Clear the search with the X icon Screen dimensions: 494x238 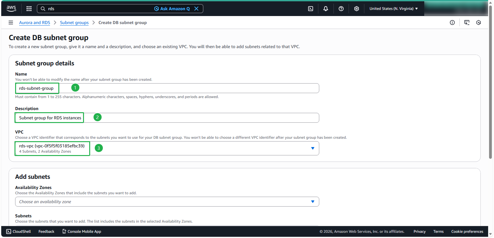(196, 9)
